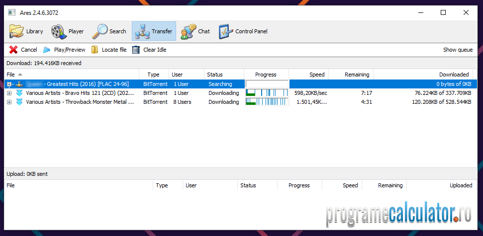The height and width of the screenshot is (236, 483).
Task: Expand the Throwback Monster Metal torrent row
Action: coord(9,102)
